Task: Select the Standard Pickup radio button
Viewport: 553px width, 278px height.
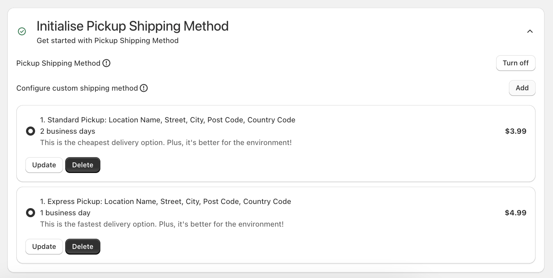Action: [31, 131]
